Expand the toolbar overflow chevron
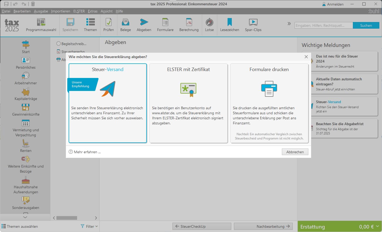 click(289, 24)
